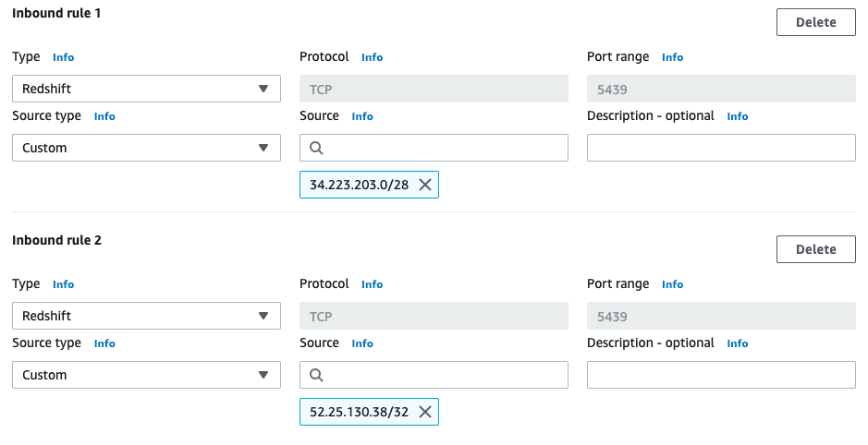
Task: Expand Source type dropdown in Inbound rule 1
Action: (146, 148)
